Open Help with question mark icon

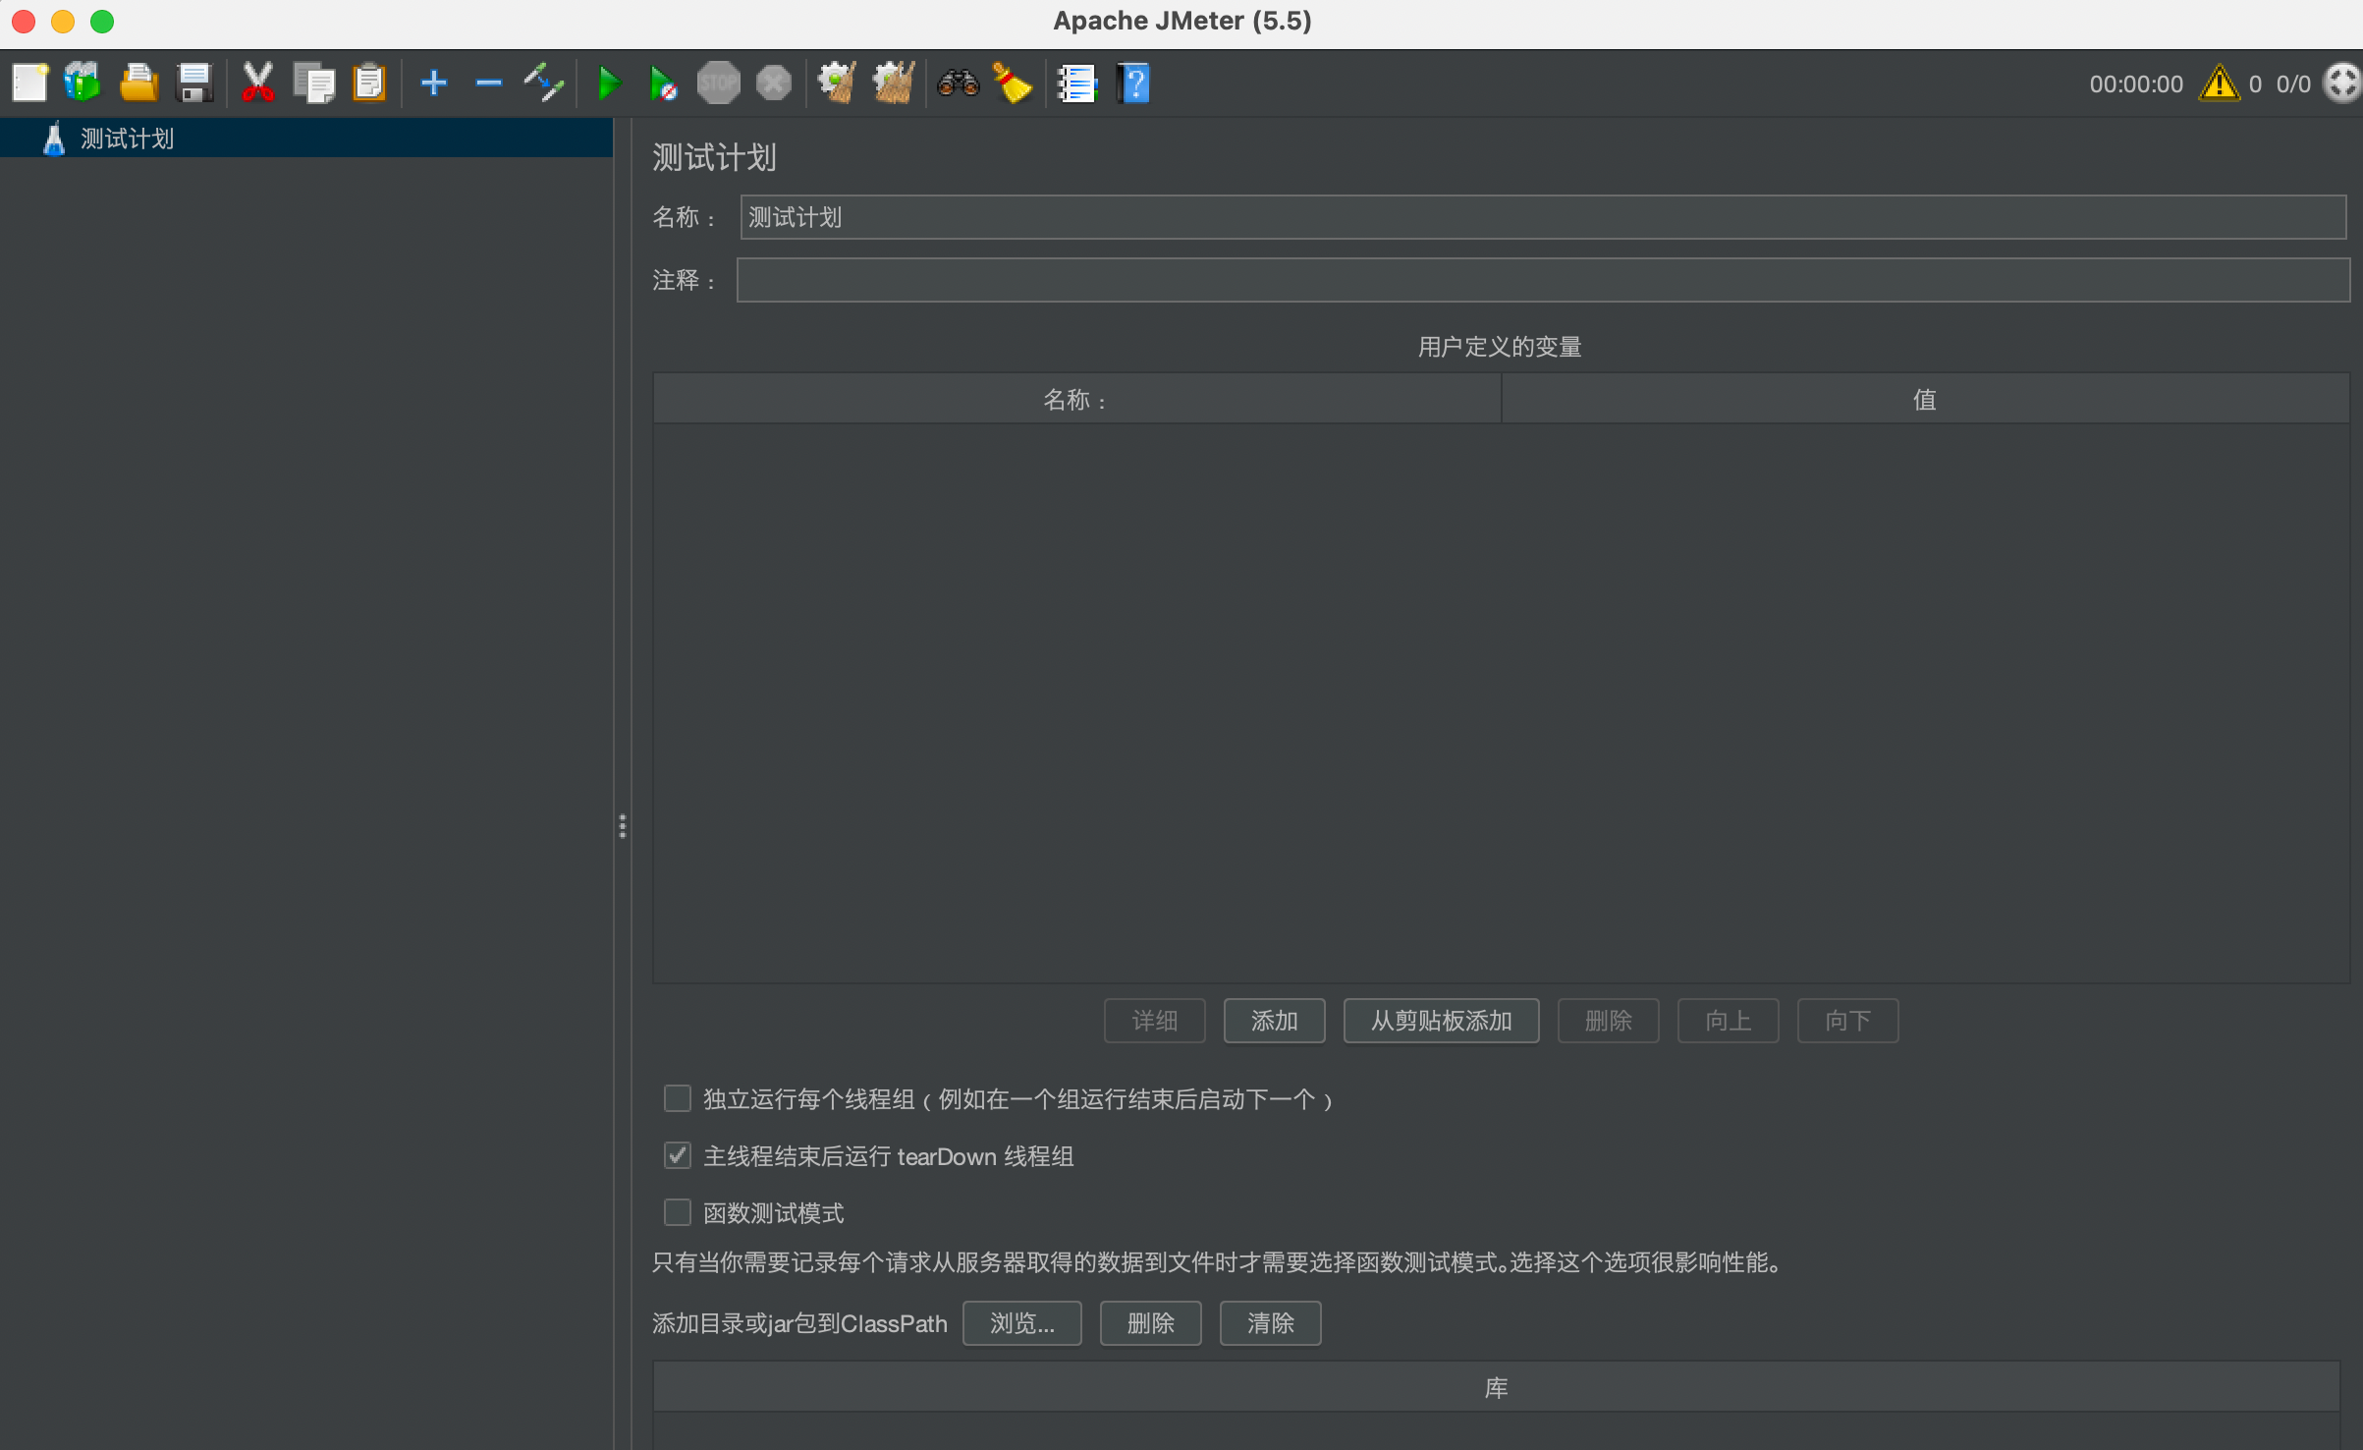coord(1132,84)
